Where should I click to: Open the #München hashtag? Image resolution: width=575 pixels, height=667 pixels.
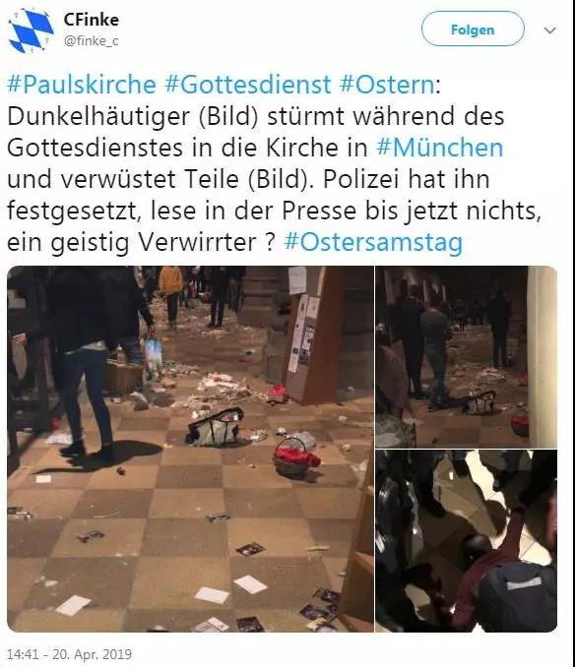[x=440, y=148]
